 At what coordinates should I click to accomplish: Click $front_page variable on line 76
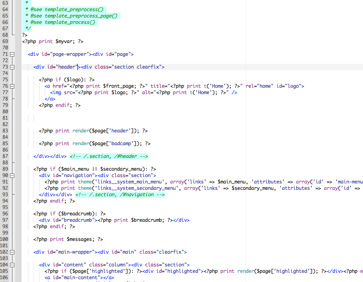pyautogui.click(x=119, y=86)
